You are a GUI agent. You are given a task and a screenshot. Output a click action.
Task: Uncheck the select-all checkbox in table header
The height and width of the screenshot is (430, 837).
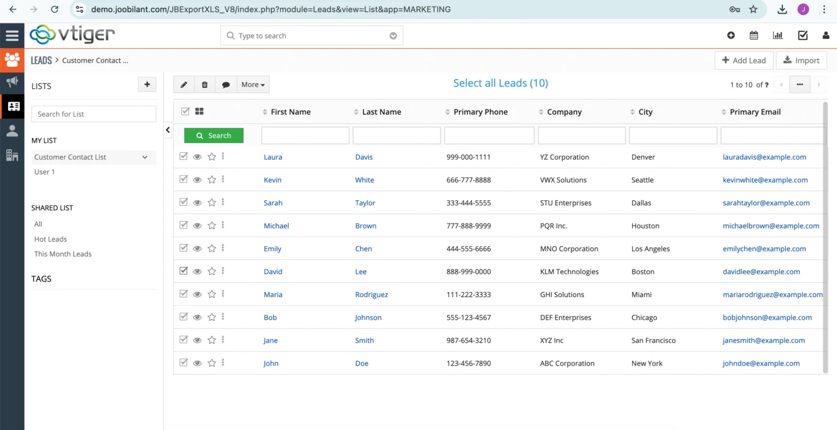tap(185, 110)
